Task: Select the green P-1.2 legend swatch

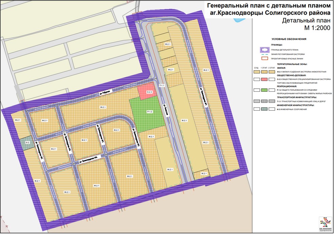Action: pyautogui.click(x=264, y=90)
